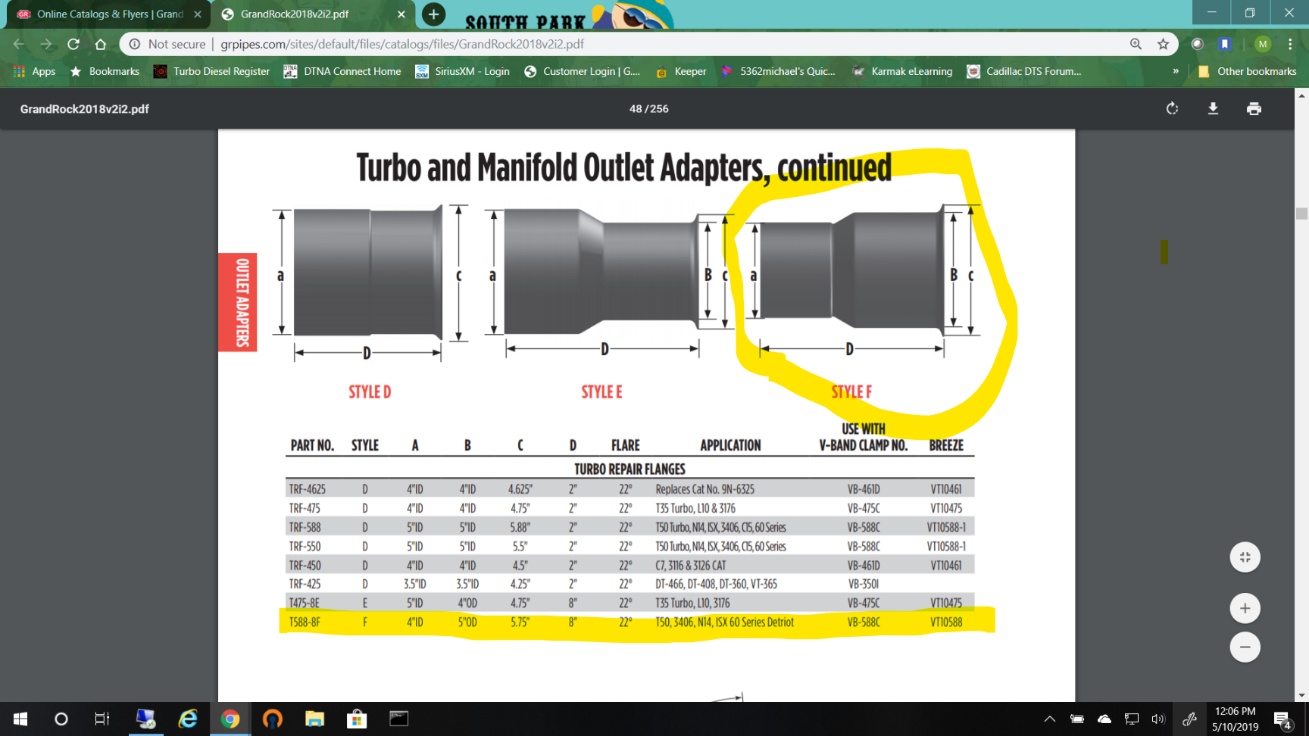Image resolution: width=1309 pixels, height=736 pixels.
Task: Go to browser home page
Action: [x=100, y=44]
